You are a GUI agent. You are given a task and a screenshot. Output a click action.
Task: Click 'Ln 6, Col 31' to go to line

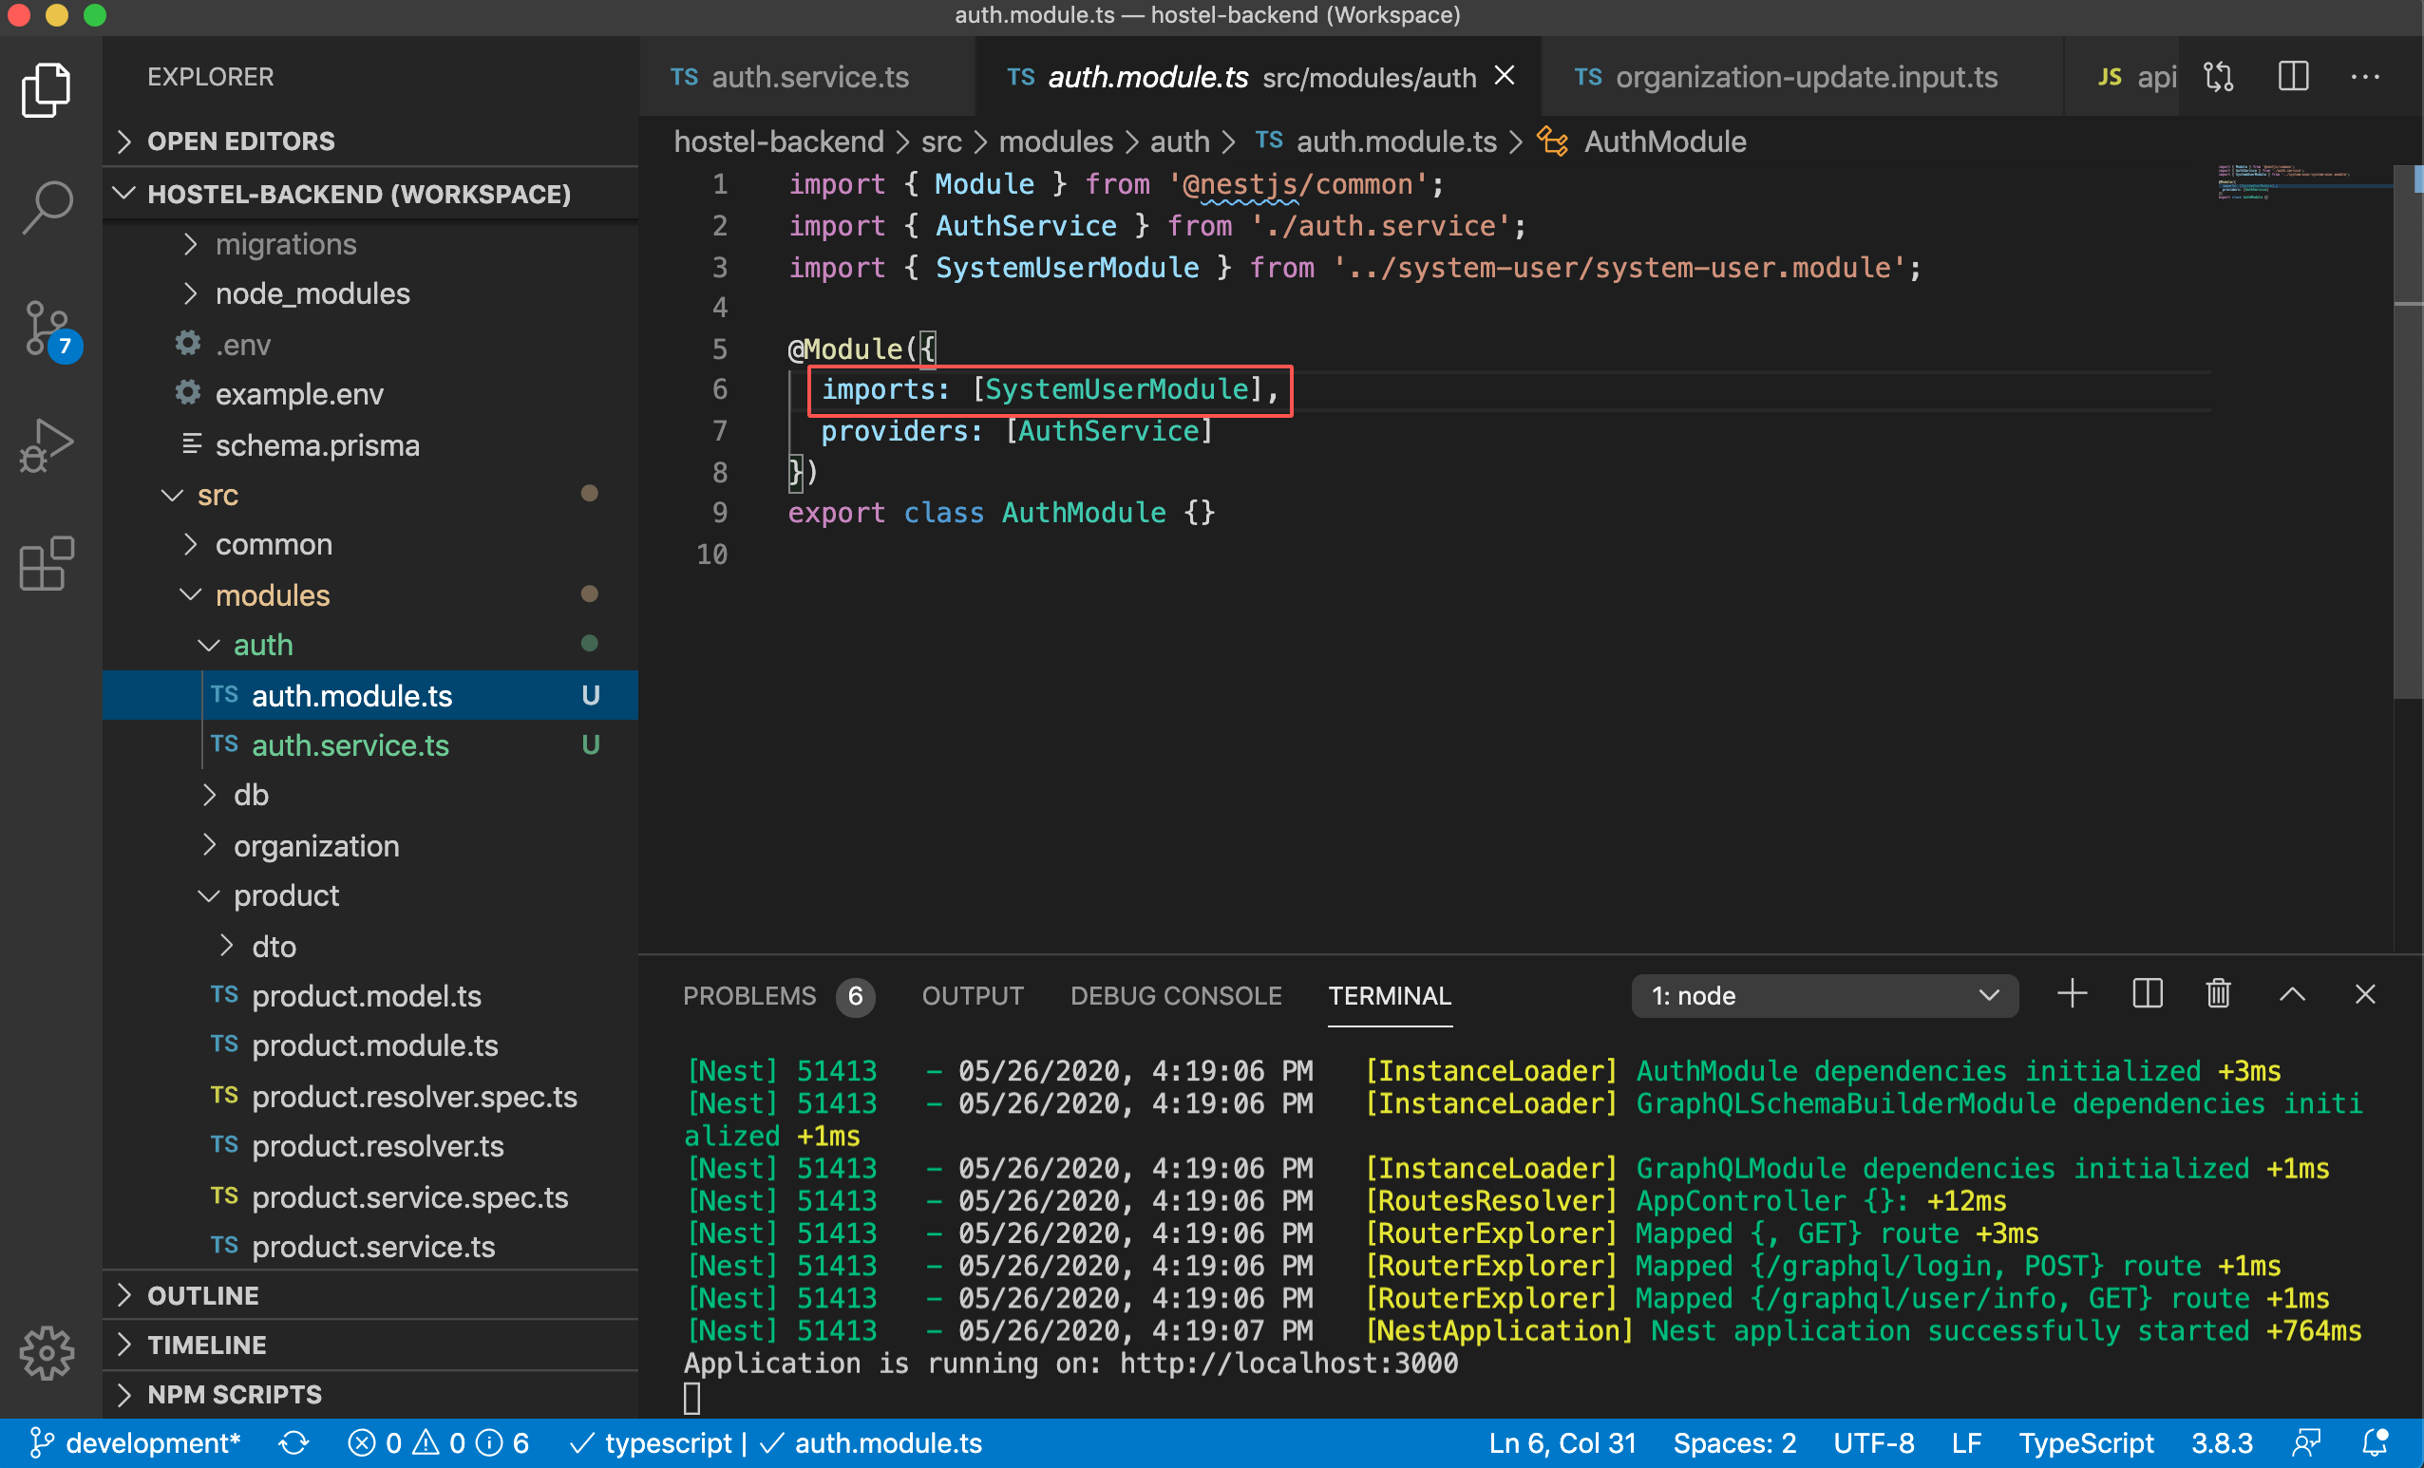(1562, 1442)
